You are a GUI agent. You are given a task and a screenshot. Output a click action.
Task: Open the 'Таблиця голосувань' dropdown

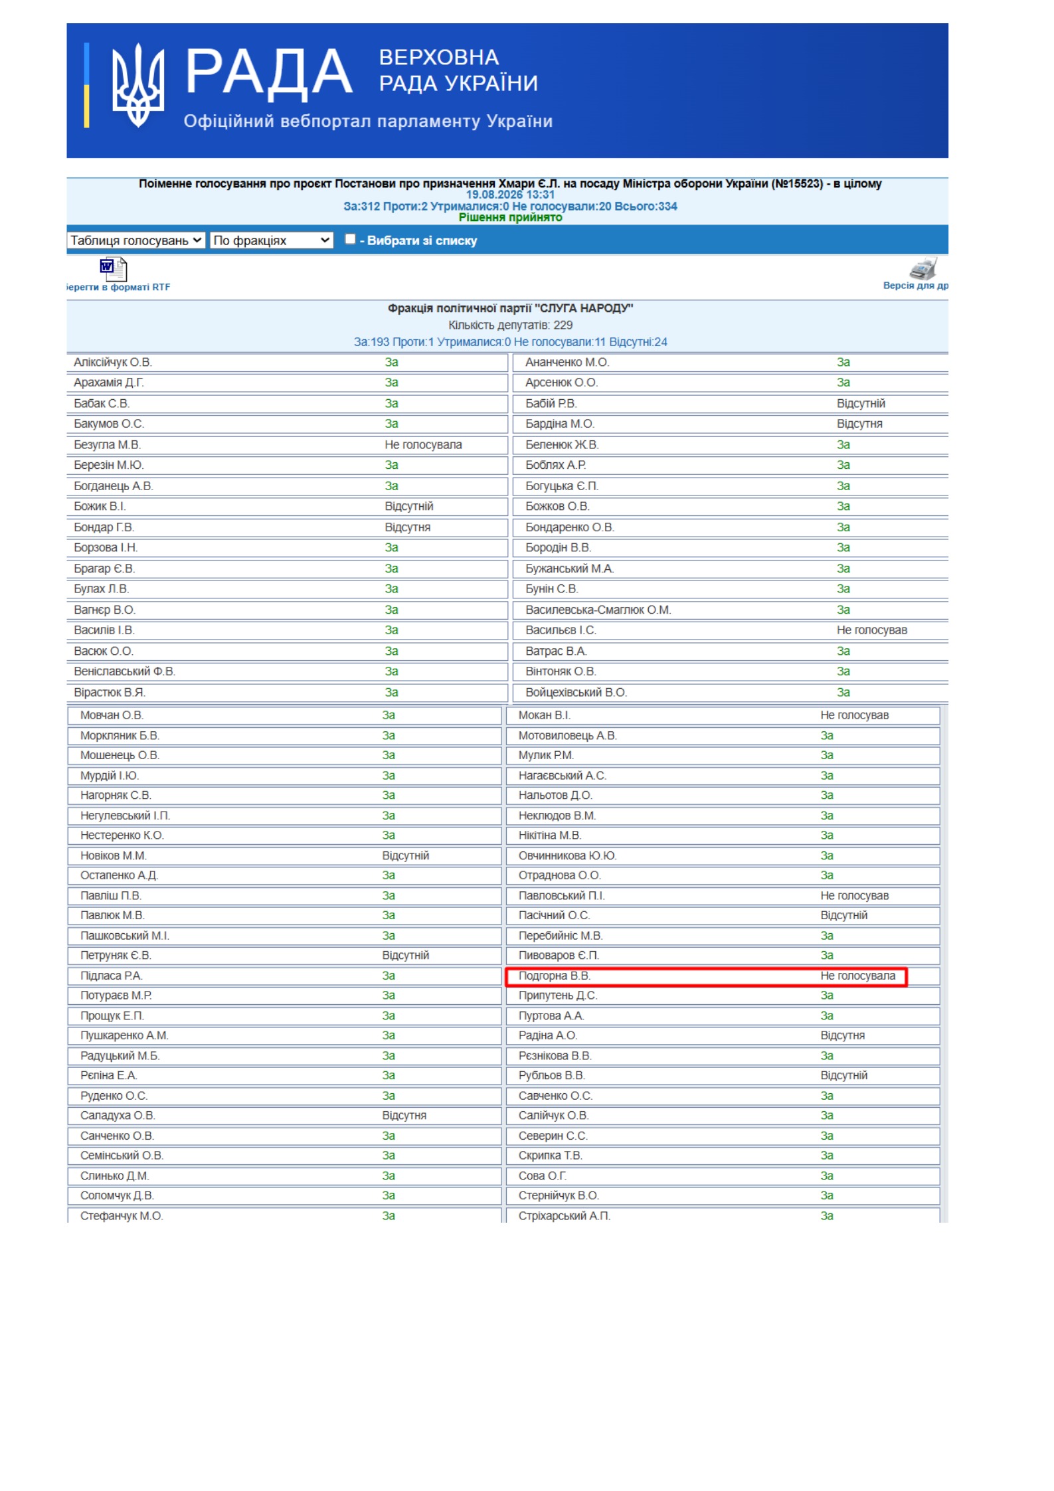click(136, 240)
